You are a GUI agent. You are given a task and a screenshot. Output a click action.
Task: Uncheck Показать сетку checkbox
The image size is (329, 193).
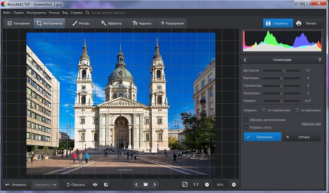tap(246, 127)
